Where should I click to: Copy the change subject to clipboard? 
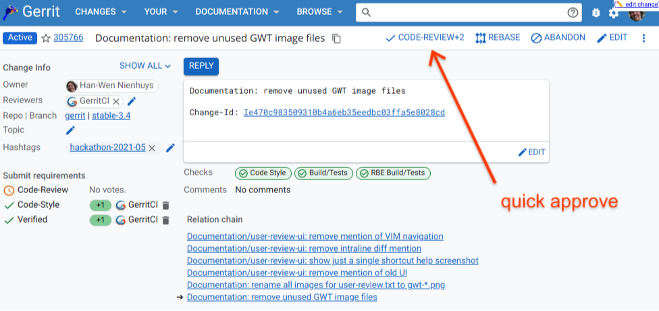[x=337, y=38]
